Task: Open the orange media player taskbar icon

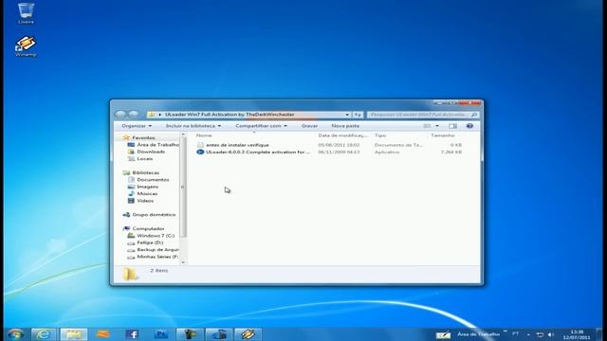Action: [x=102, y=334]
